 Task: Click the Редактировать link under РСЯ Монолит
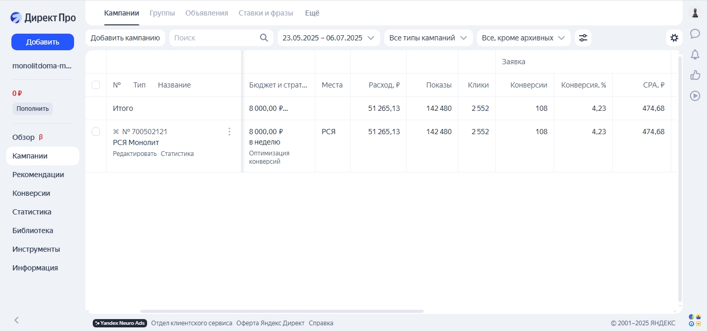(x=135, y=154)
